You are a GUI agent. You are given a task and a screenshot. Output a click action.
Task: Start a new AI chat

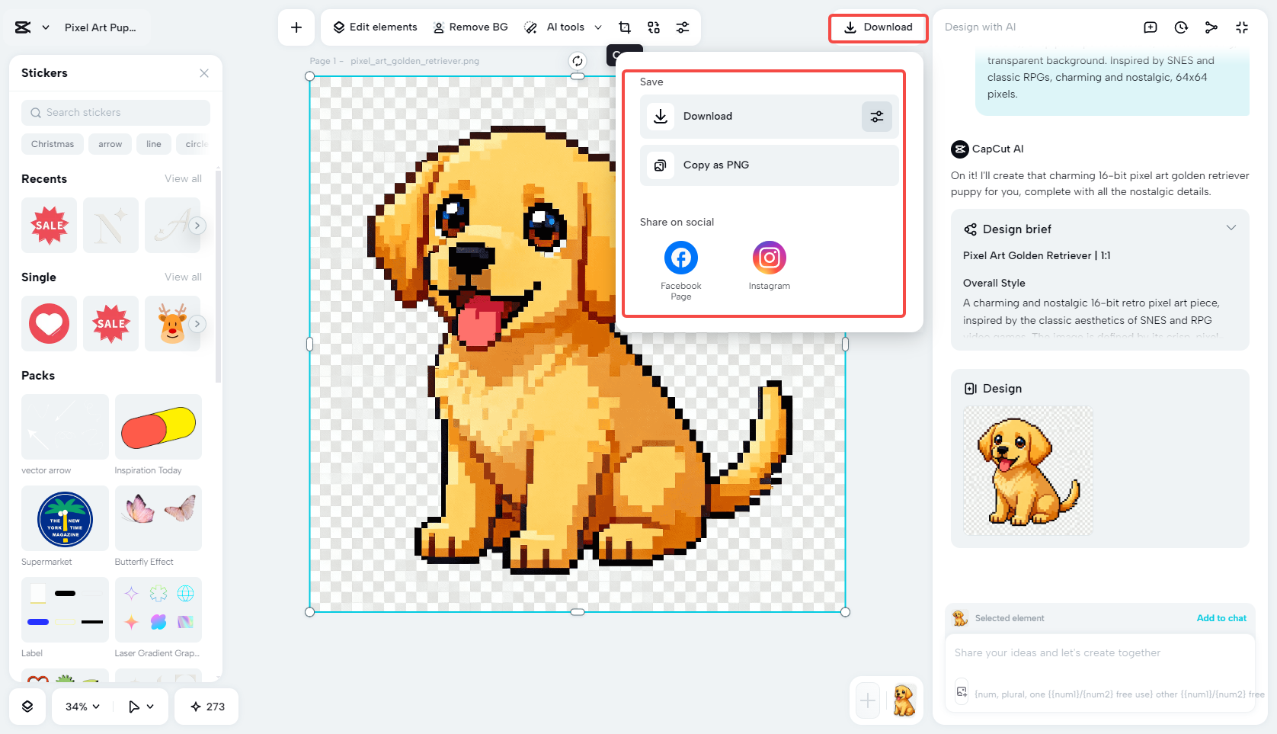click(x=1150, y=27)
